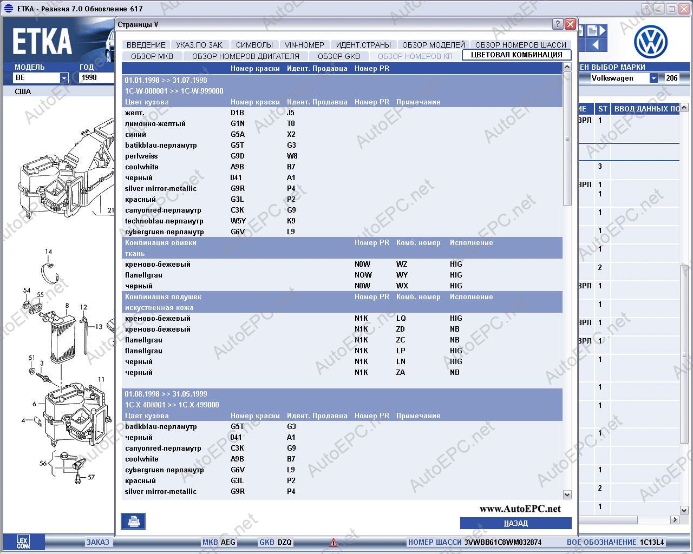The width and height of the screenshot is (693, 554).
Task: Print the color combination page
Action: coord(133,521)
